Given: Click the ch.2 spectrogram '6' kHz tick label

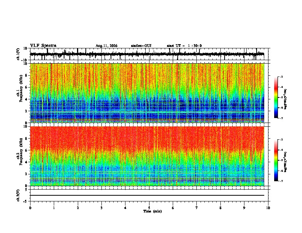Looking at the screenshot, I should (x=26, y=150).
